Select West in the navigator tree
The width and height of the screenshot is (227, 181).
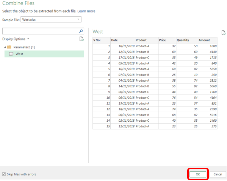coord(44,54)
